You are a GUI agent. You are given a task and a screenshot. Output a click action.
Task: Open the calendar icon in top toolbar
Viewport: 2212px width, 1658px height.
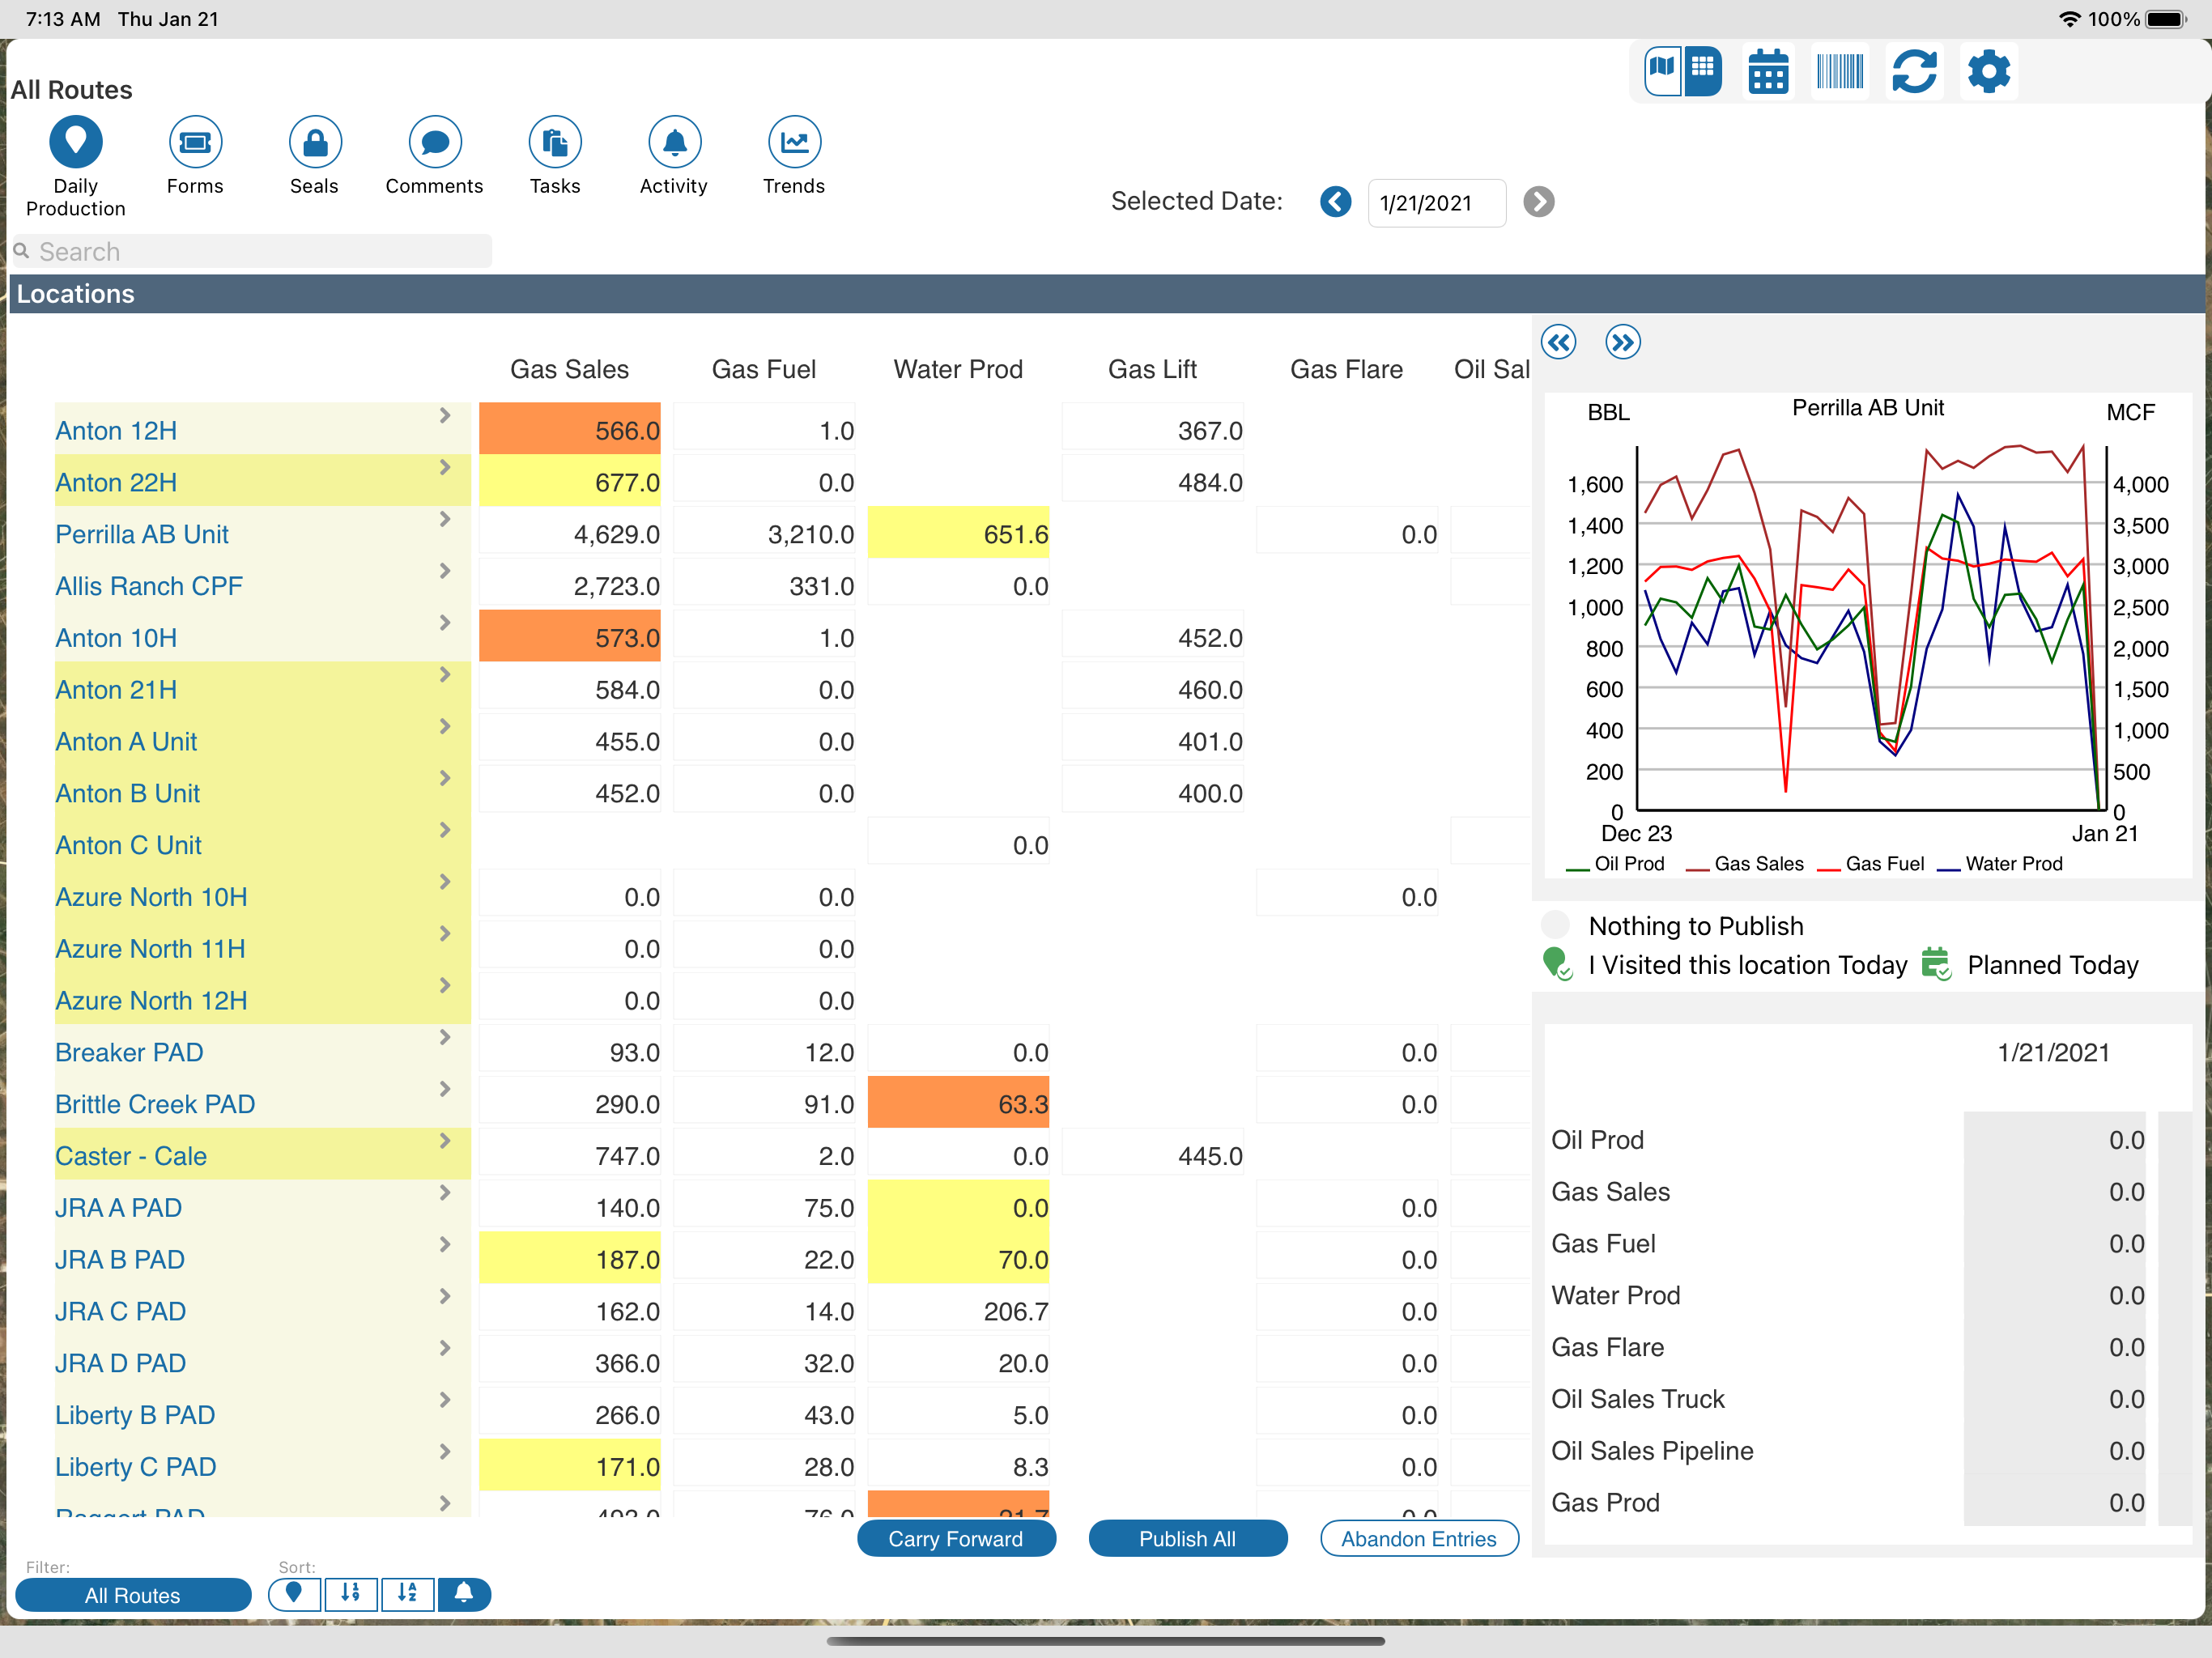pos(1767,72)
